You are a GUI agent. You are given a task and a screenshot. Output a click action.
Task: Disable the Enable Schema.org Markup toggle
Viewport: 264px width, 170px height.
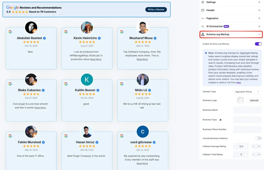tap(258, 44)
